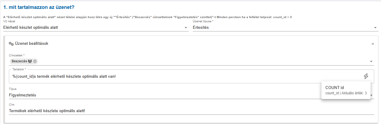381x124 pixels.
Task: Click the group icon on Beszerzés chip
Action: (30, 61)
